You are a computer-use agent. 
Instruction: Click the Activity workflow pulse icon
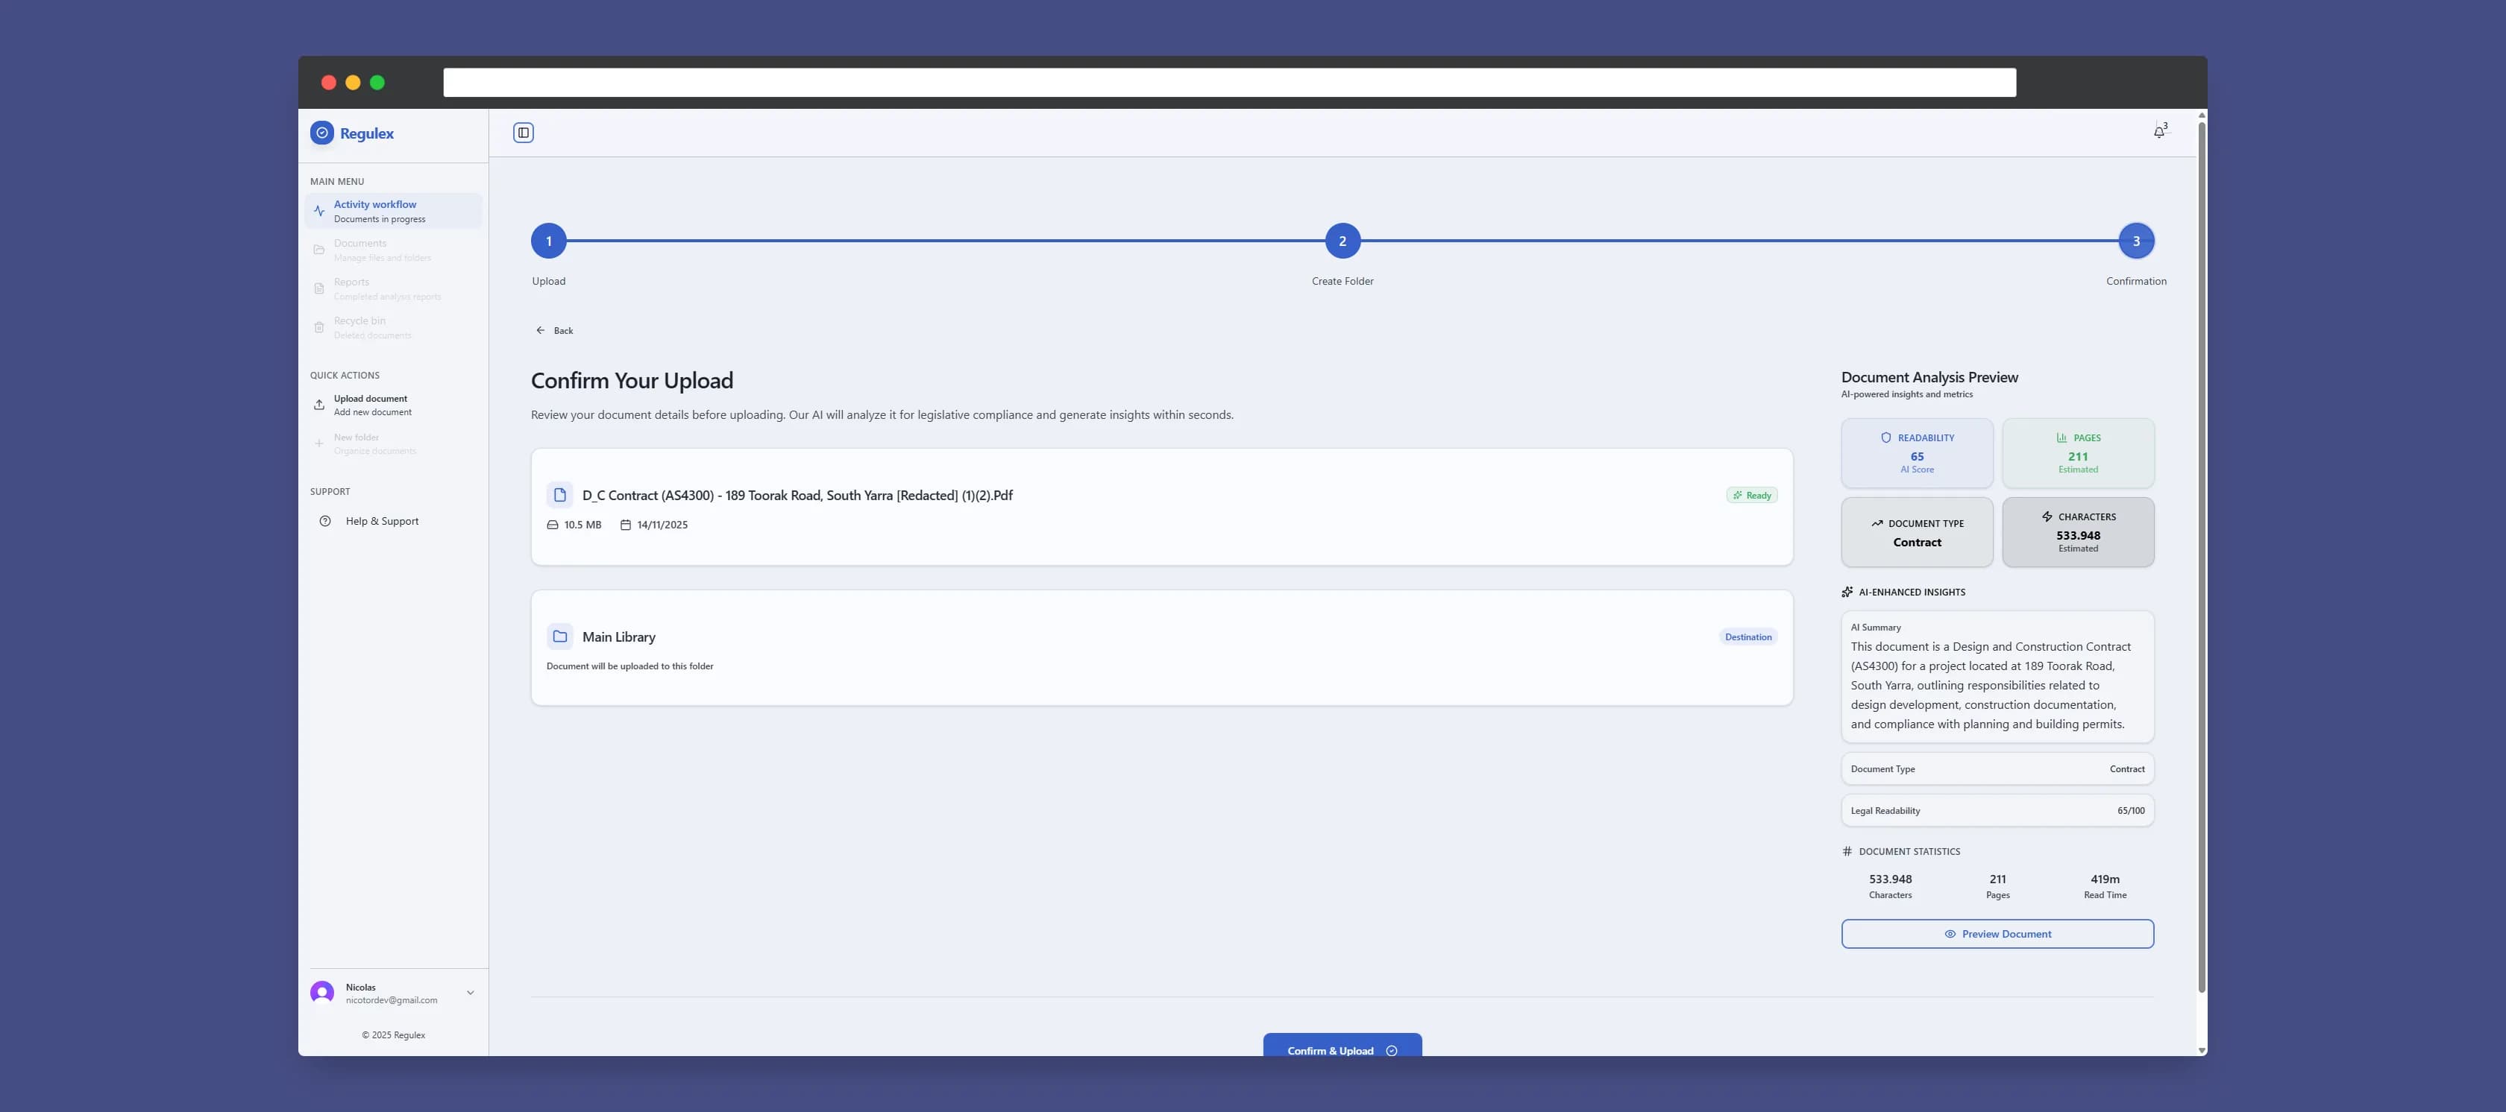tap(319, 211)
